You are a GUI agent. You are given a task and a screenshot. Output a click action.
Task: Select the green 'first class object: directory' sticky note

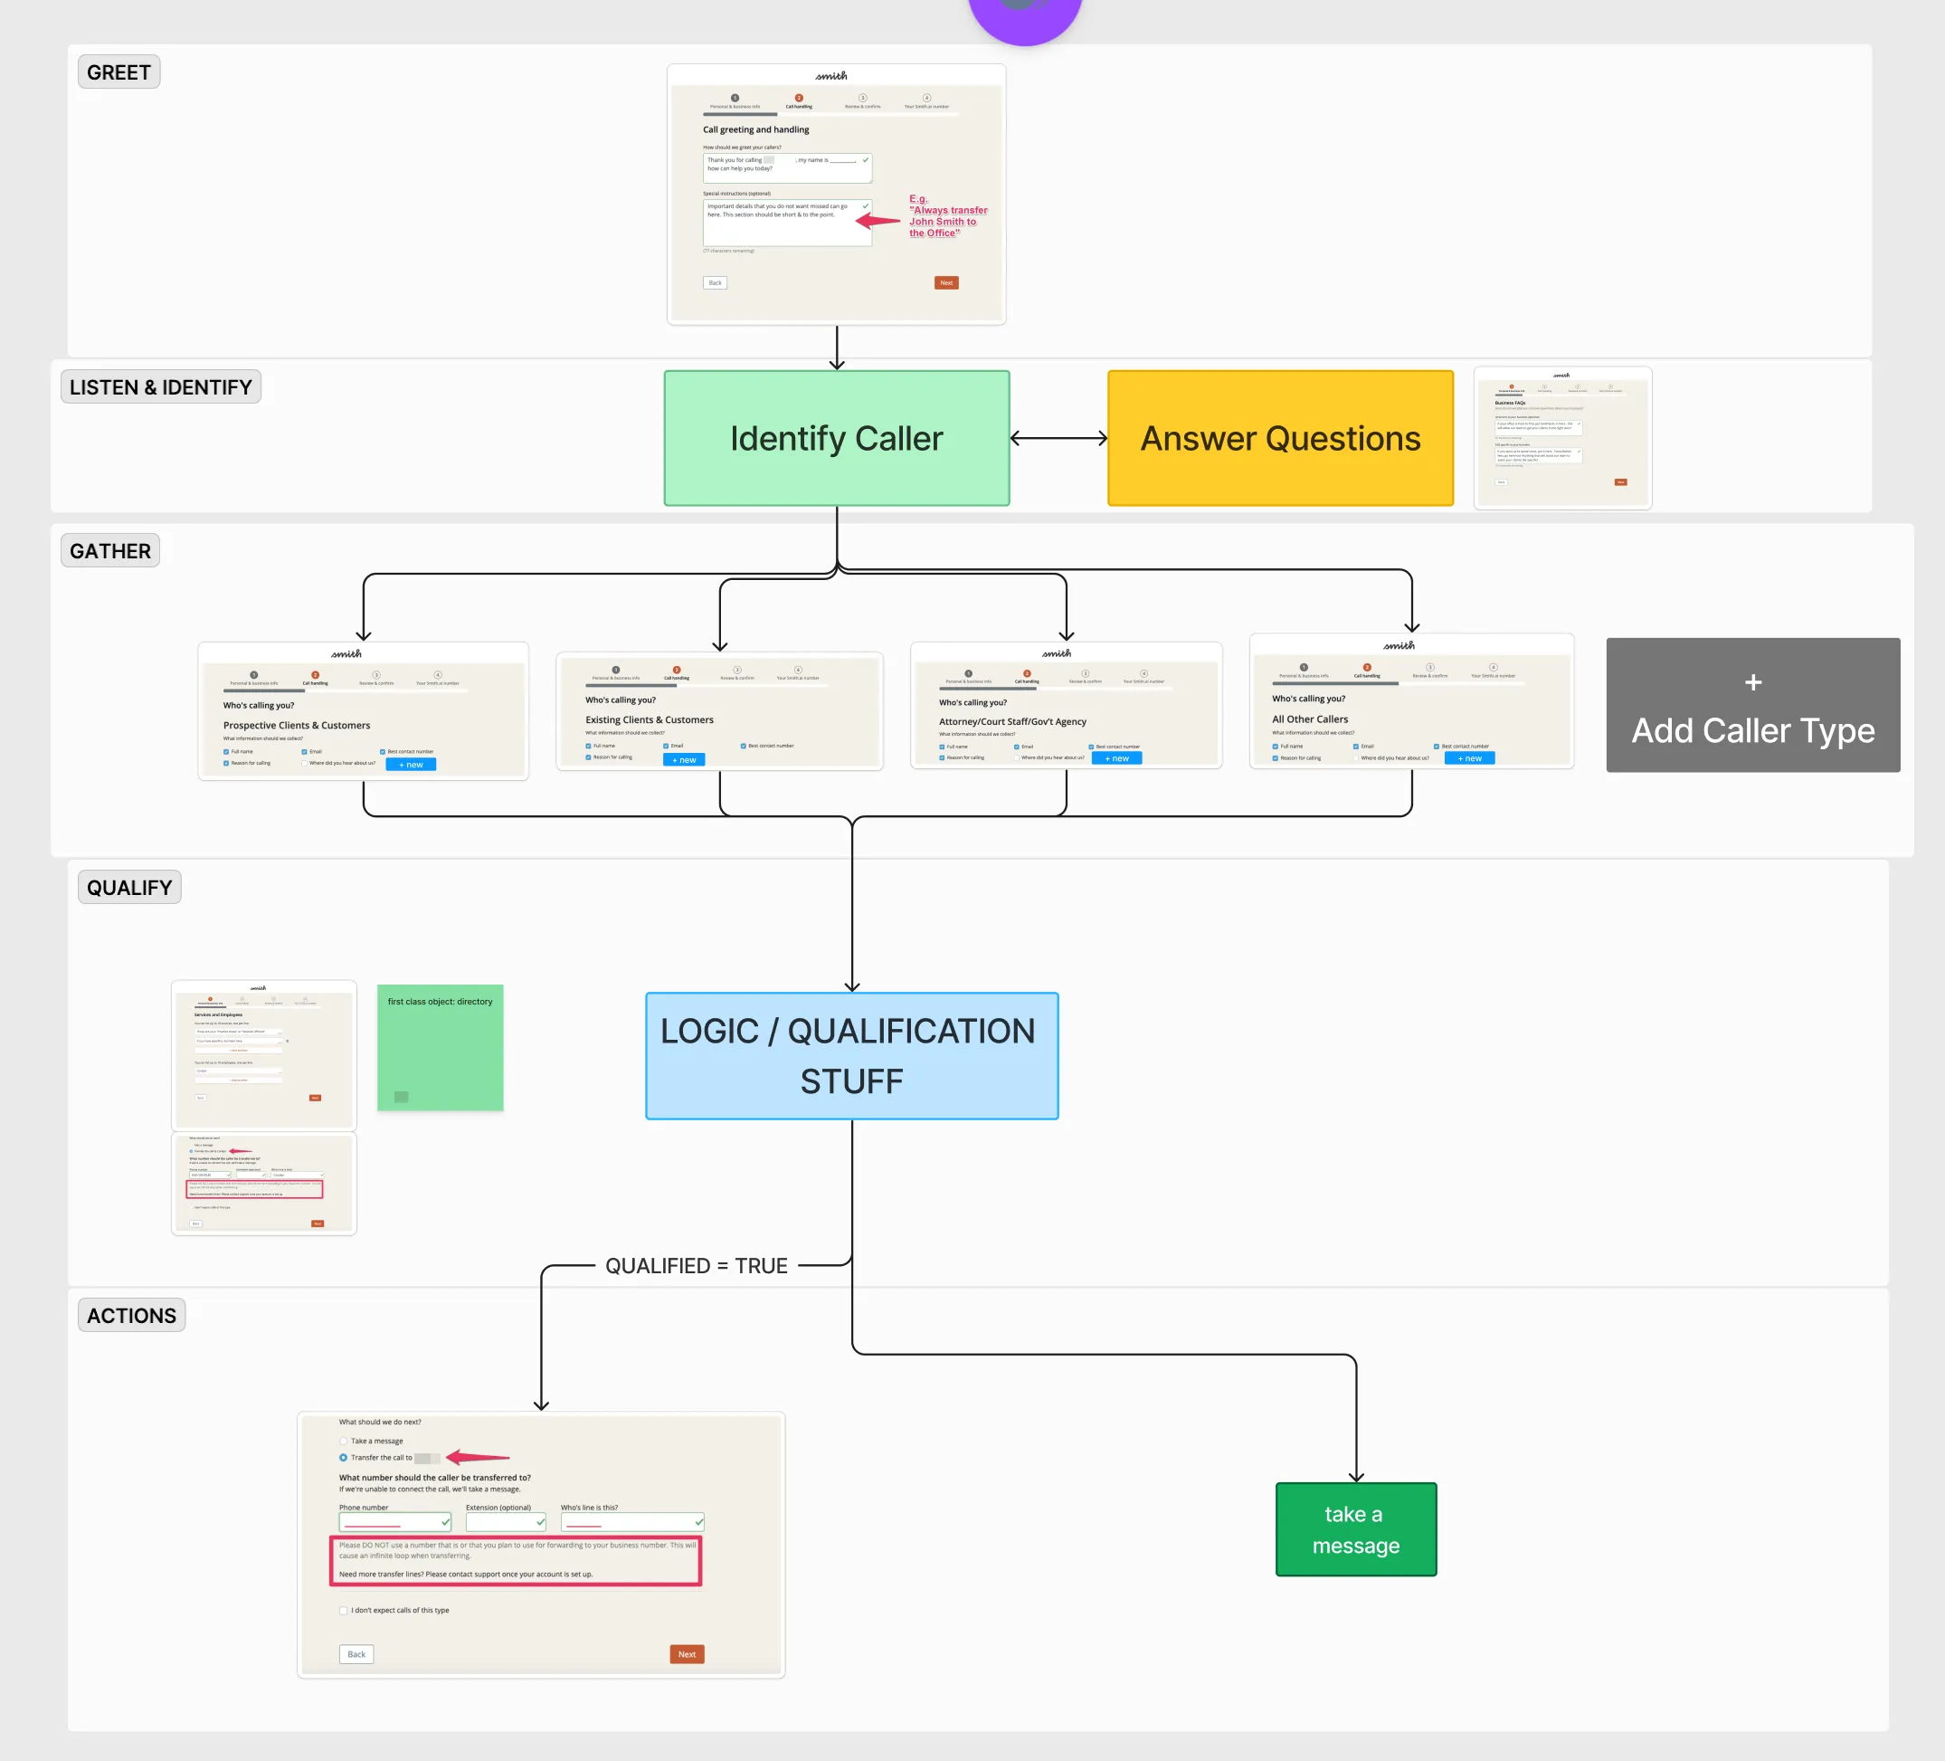440,1048
